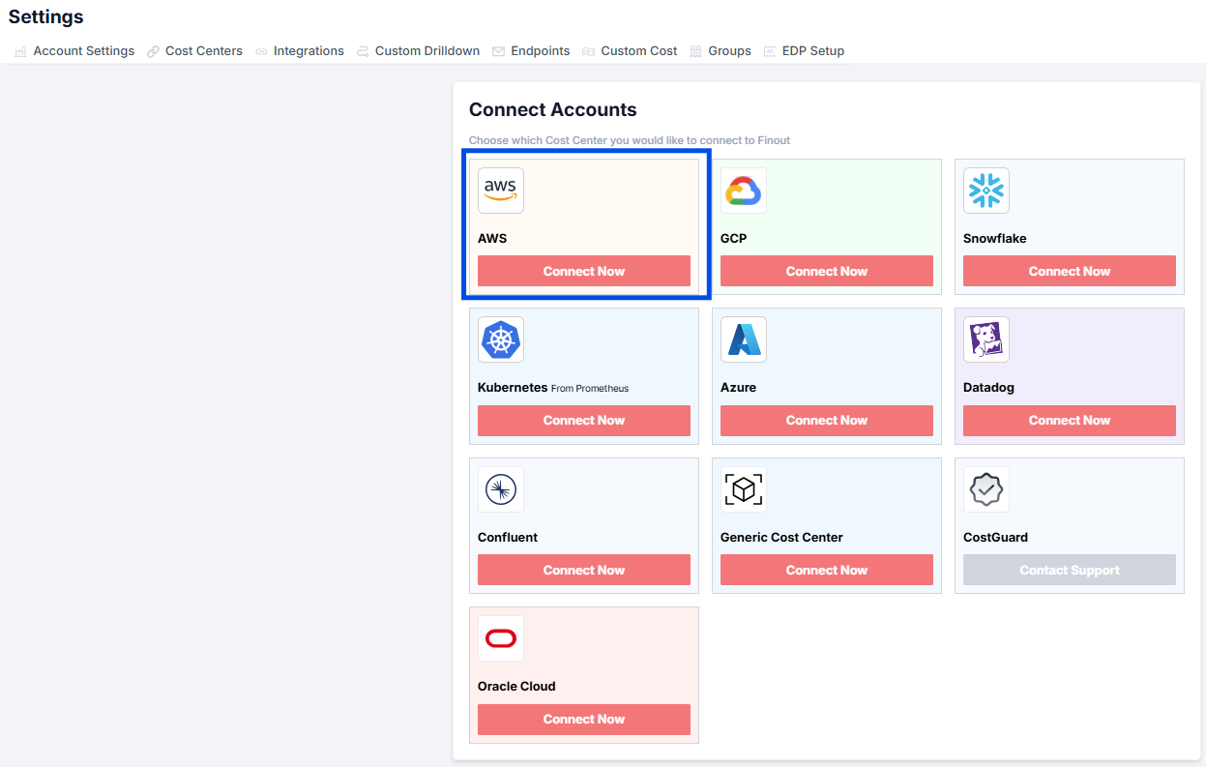The height and width of the screenshot is (767, 1206).
Task: Click the Azure logo icon
Action: click(743, 339)
